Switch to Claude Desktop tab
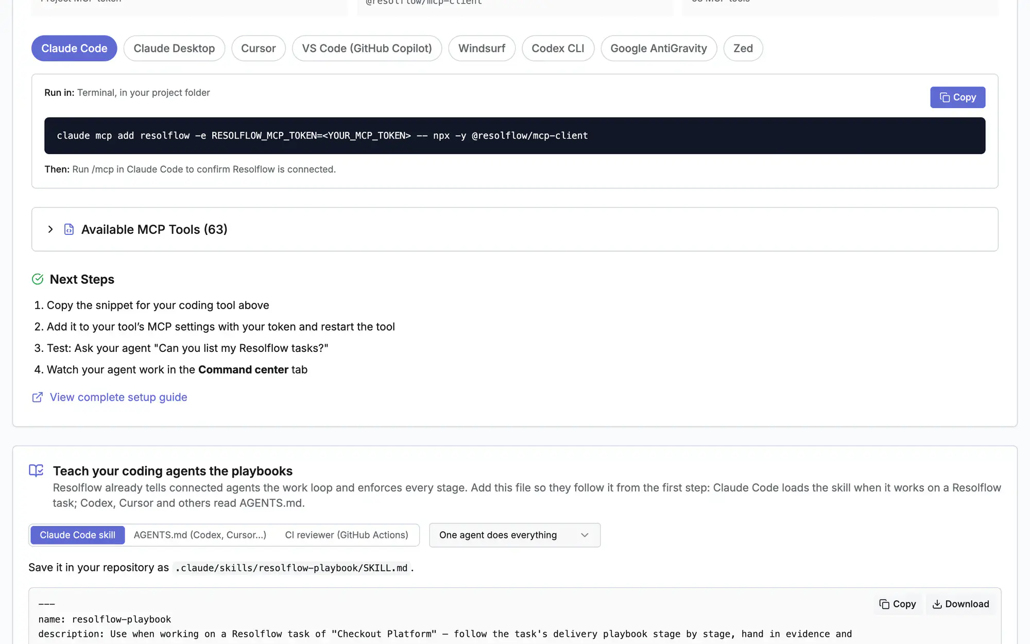Image resolution: width=1030 pixels, height=644 pixels. point(174,48)
